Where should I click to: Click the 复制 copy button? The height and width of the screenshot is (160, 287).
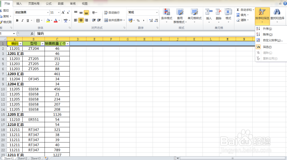[5, 16]
